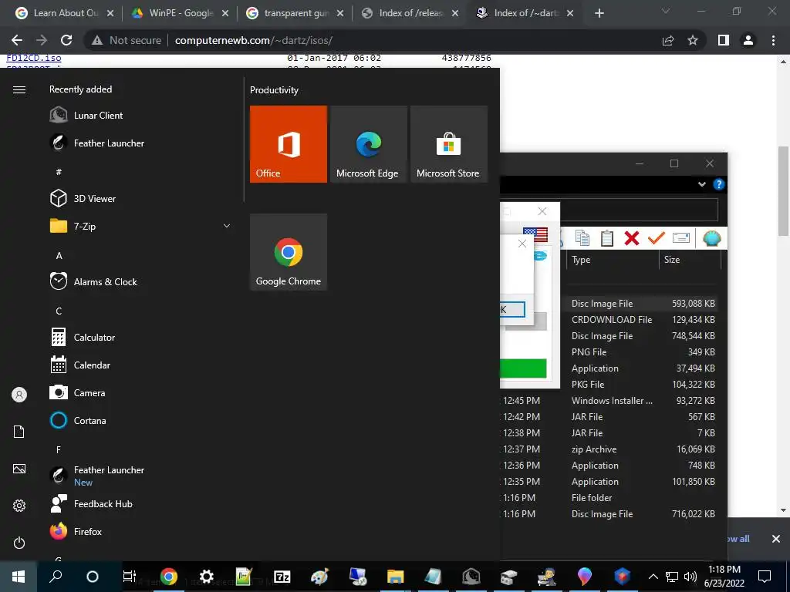Click the Copy icon in toolbar
Screen dimensions: 790x592
pos(582,237)
